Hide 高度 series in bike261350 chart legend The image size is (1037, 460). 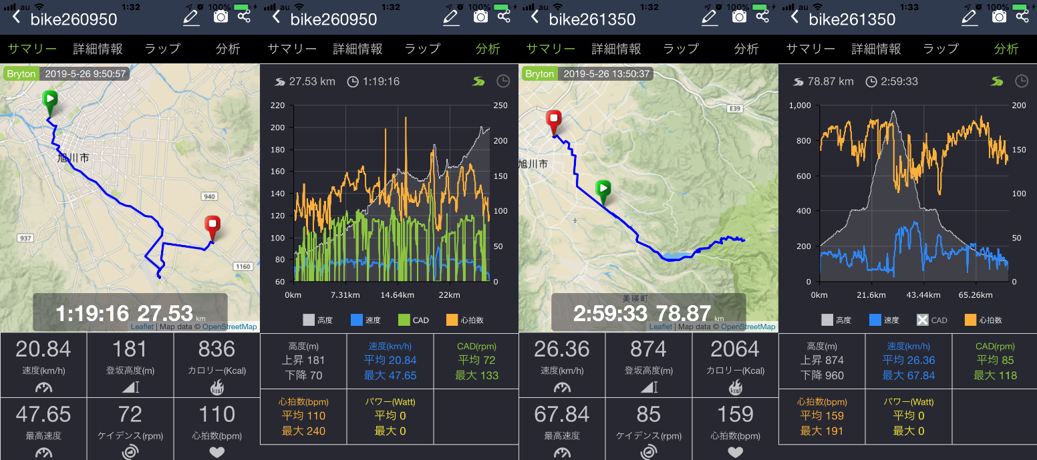[x=827, y=320]
